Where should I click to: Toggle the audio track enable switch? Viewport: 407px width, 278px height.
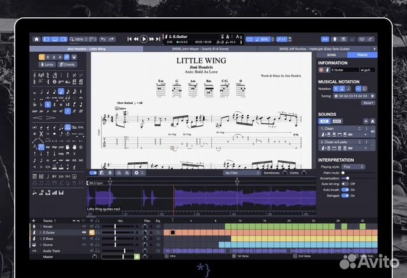(93, 173)
